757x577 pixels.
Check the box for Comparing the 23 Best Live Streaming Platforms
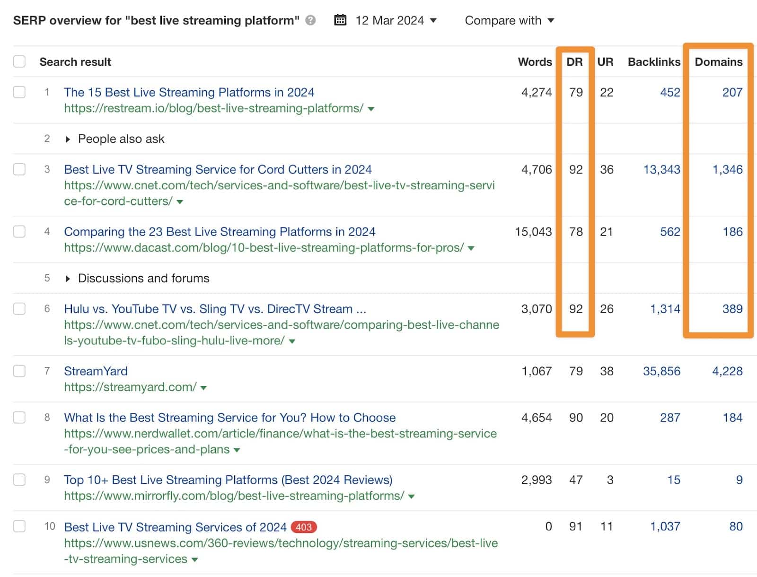pyautogui.click(x=19, y=231)
